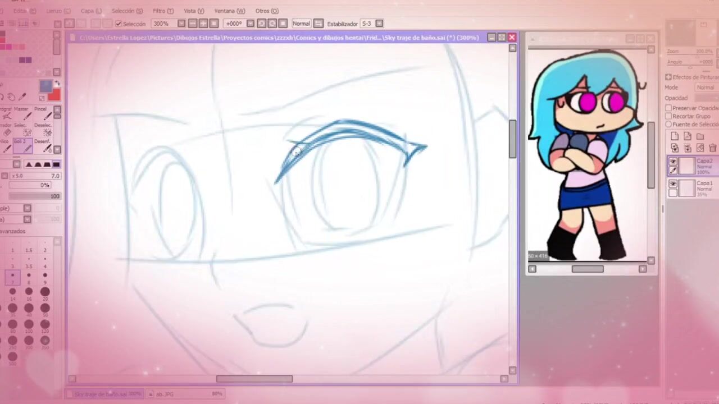Click the Normal blend button in toolbar
Image resolution: width=719 pixels, height=404 pixels.
coord(301,24)
